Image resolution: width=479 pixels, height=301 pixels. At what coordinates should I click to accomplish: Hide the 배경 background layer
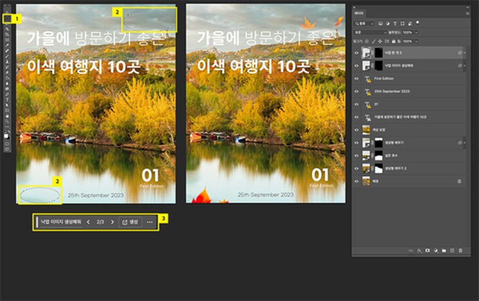[356, 181]
